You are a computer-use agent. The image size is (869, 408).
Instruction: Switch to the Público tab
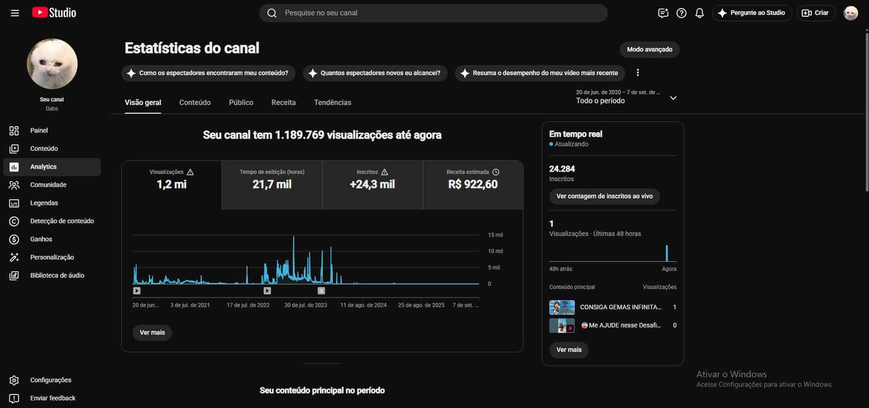tap(241, 102)
